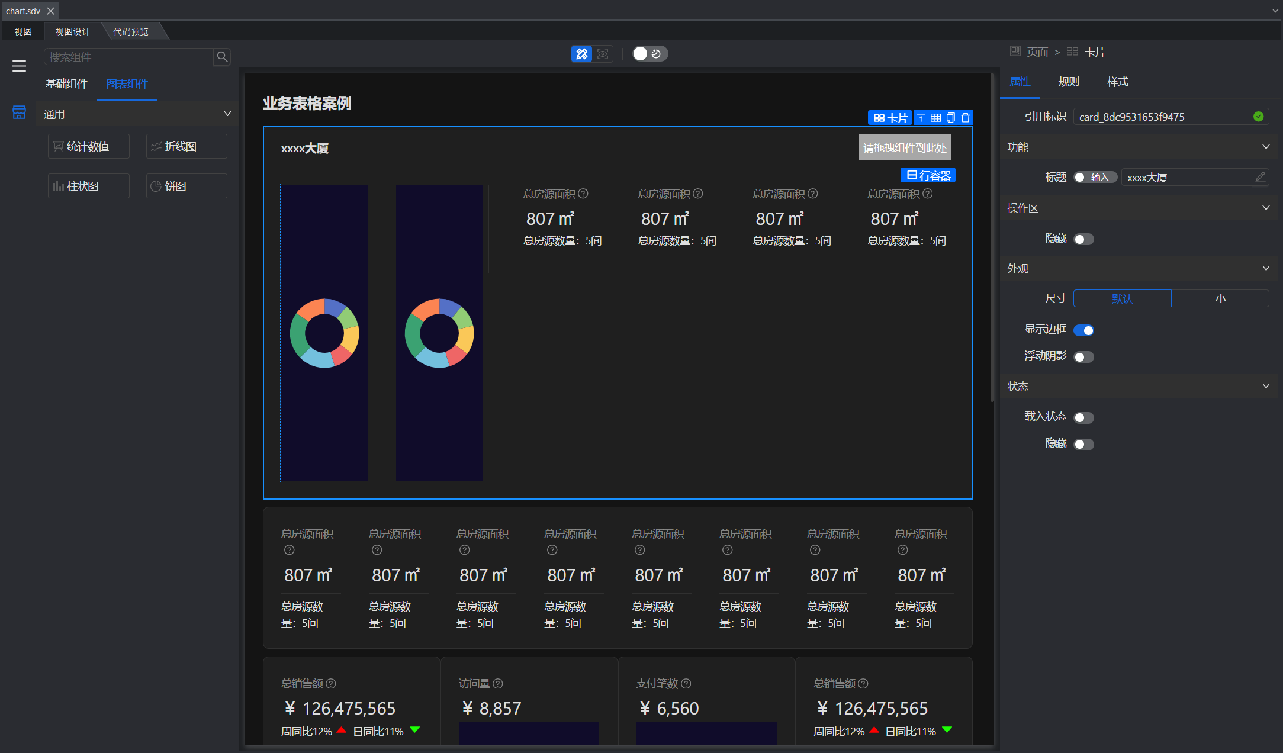Open the 图表组件 tab
The width and height of the screenshot is (1283, 753).
(x=127, y=84)
